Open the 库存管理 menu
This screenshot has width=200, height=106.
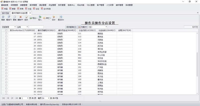33,5
